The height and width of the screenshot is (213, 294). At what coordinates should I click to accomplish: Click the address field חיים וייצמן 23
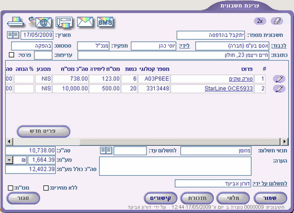pyautogui.click(x=173, y=55)
